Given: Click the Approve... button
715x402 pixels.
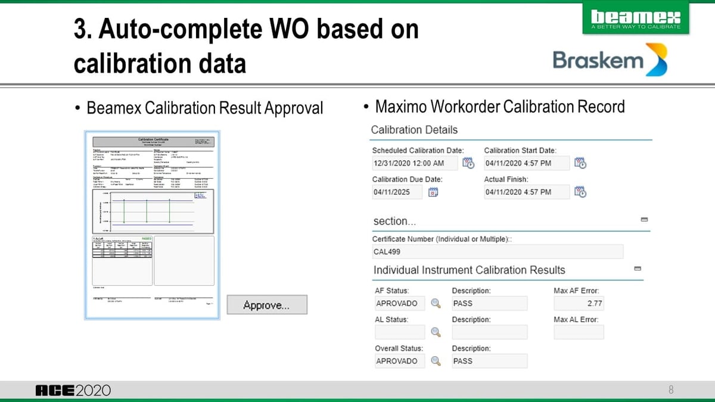Looking at the screenshot, I should tap(266, 304).
